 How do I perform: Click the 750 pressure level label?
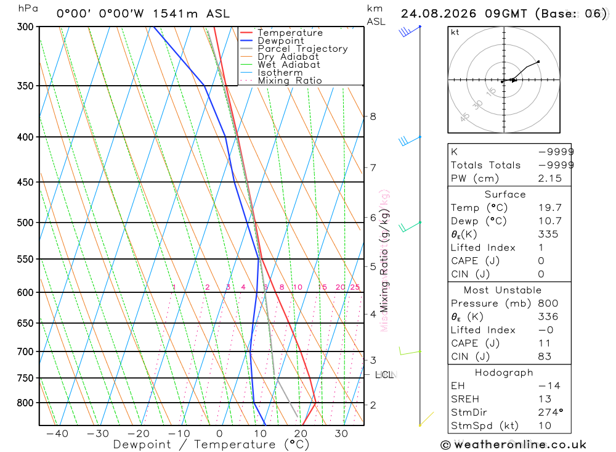click(x=25, y=378)
